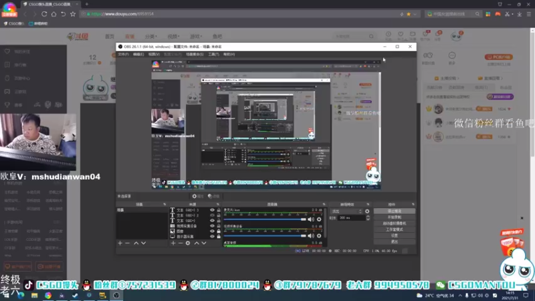Move scene down arrow
The height and width of the screenshot is (301, 535).
[x=144, y=243]
